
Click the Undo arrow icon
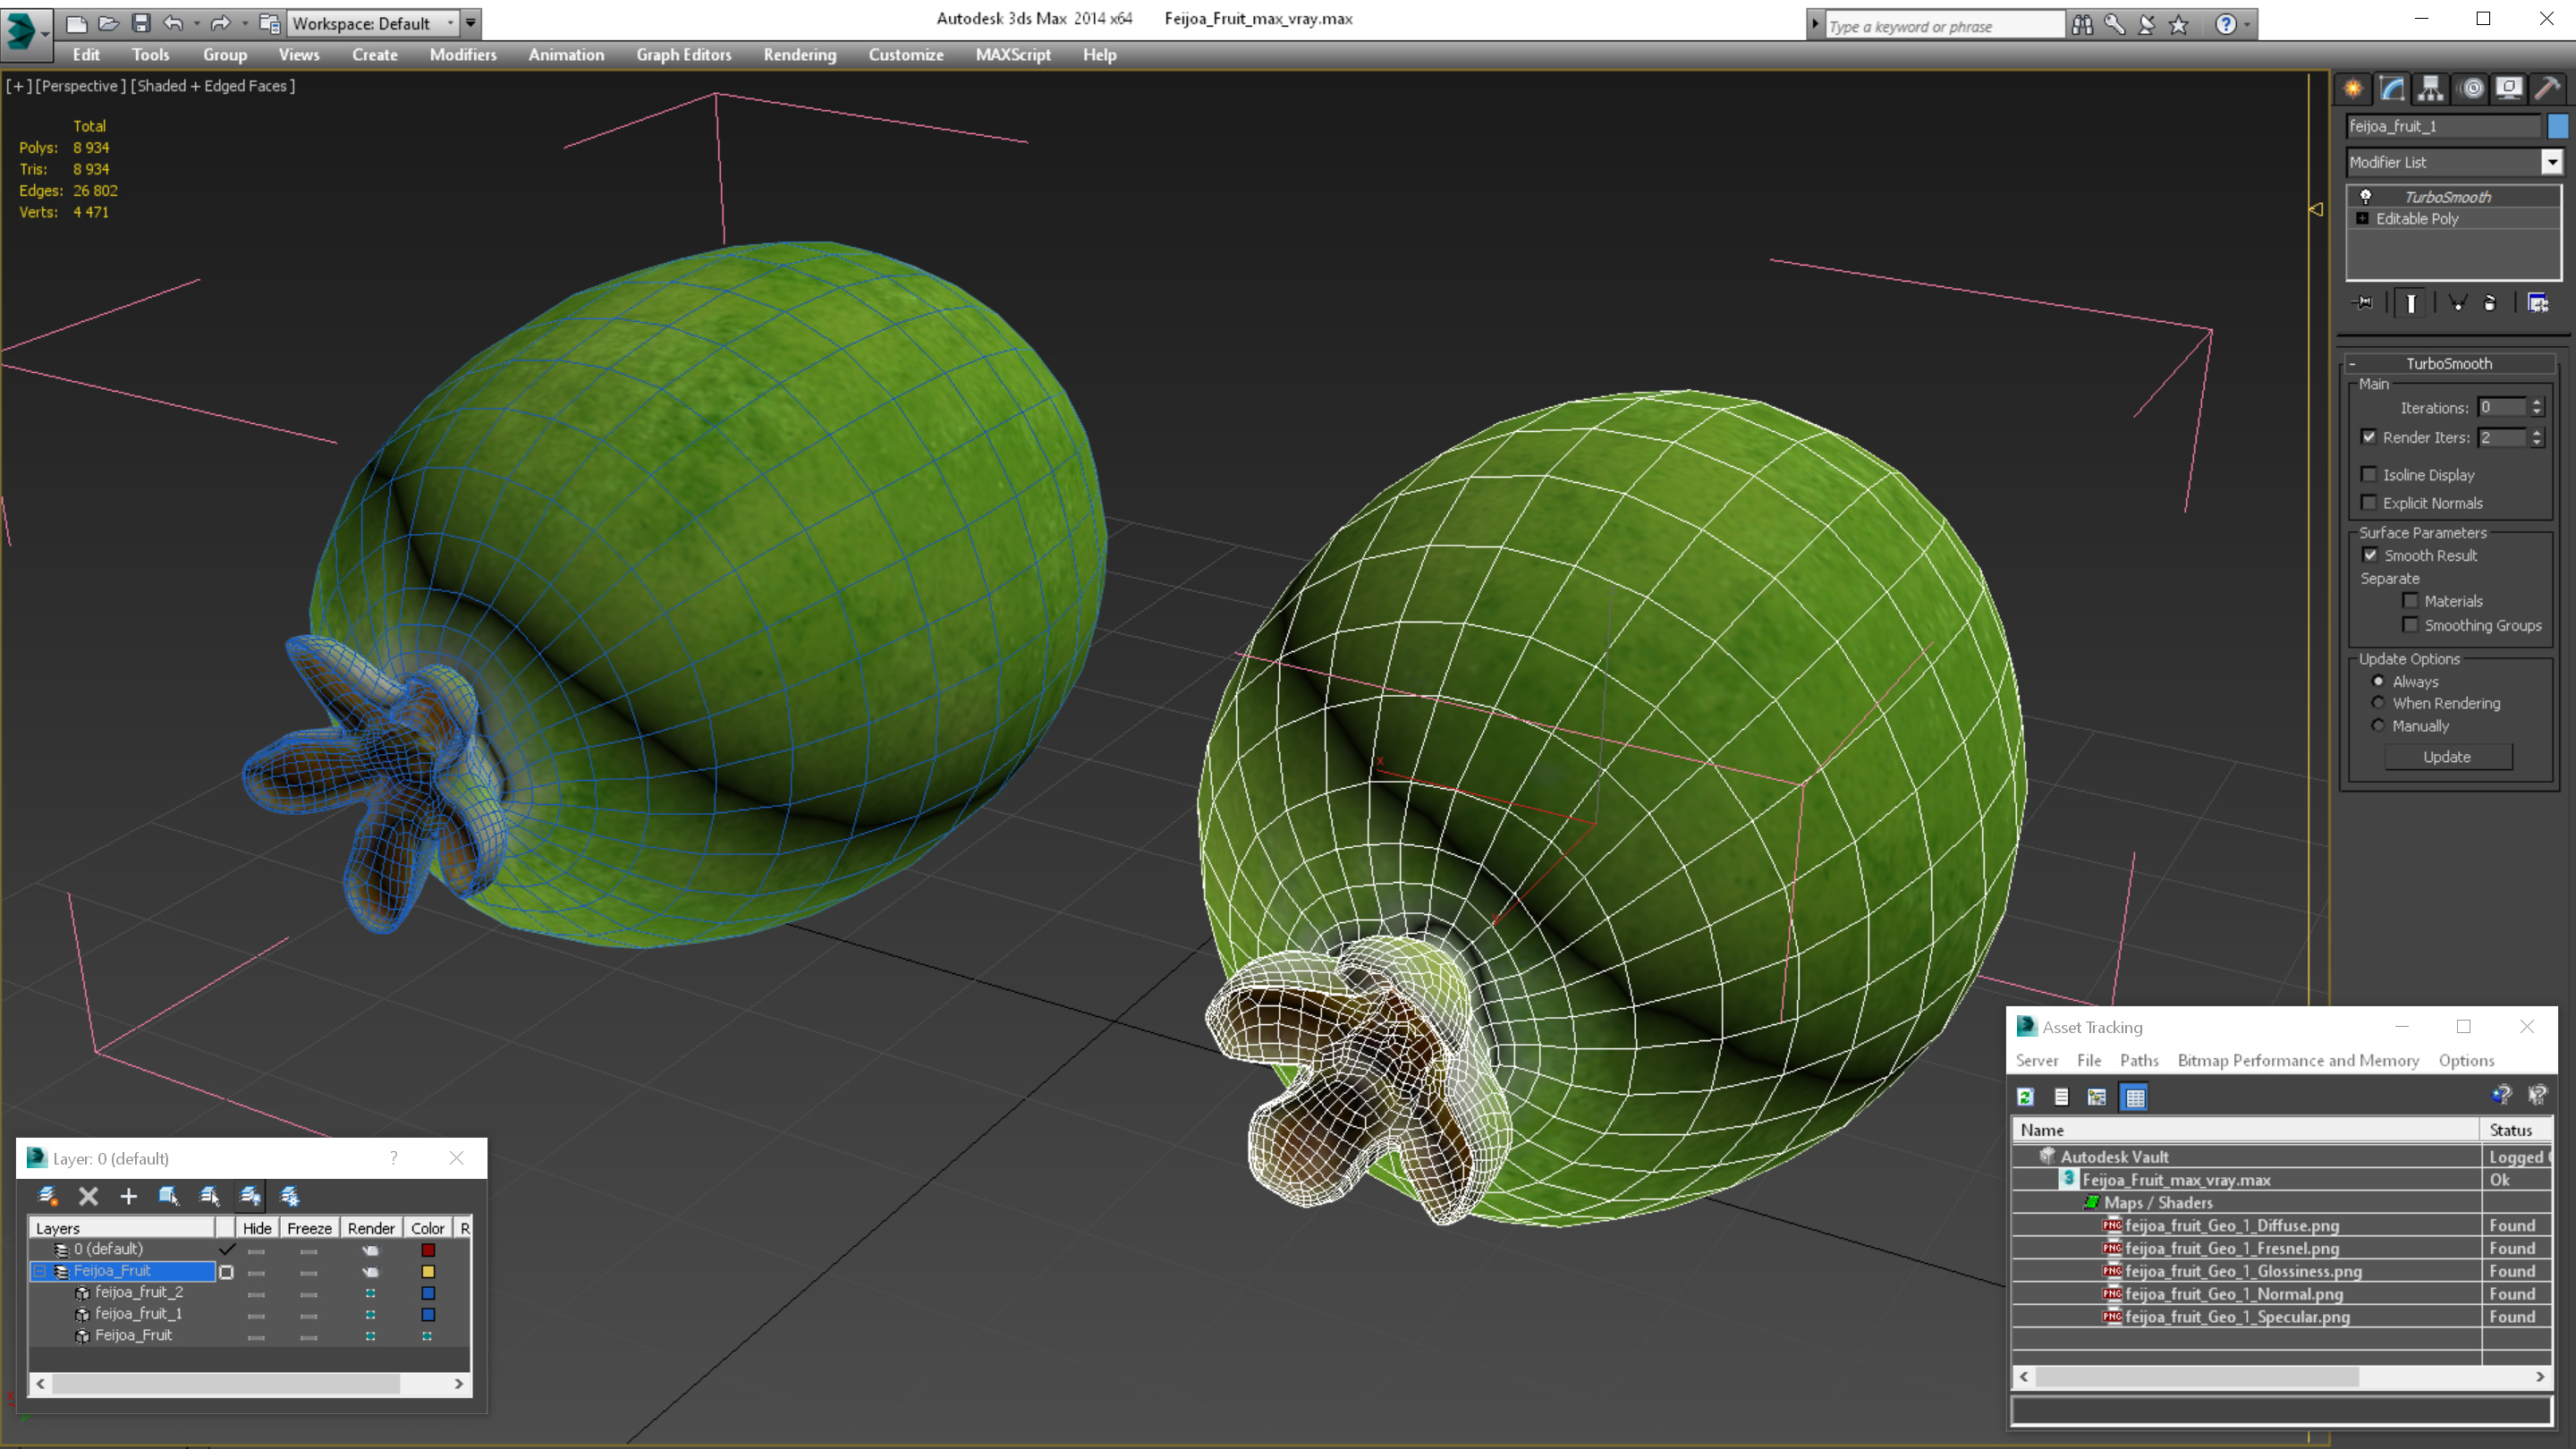pyautogui.click(x=173, y=23)
